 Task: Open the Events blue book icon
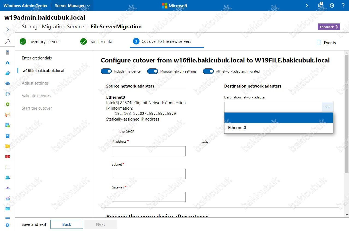pos(8,136)
